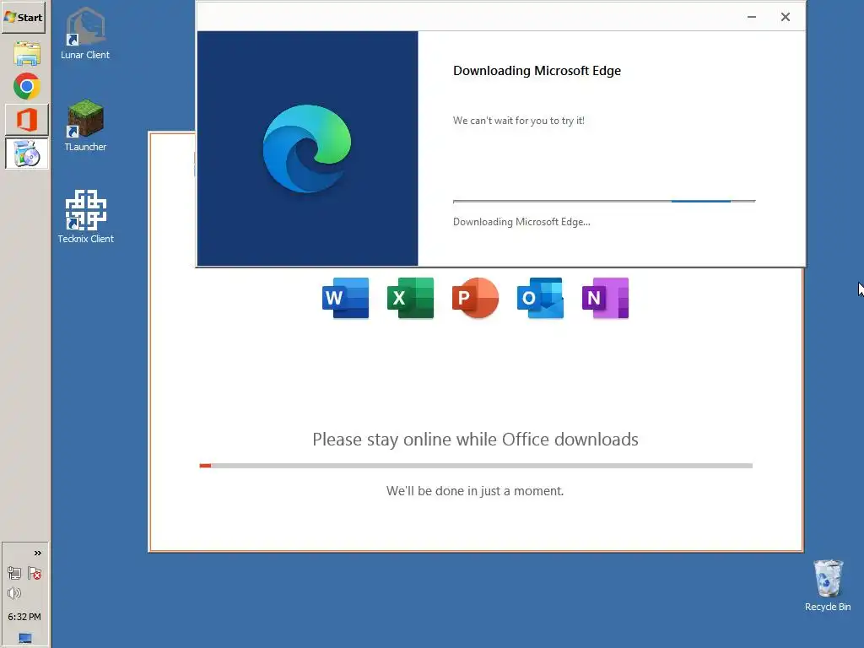This screenshot has height=648, width=864.
Task: Expand the hidden tray icons chevron
Action: point(37,553)
